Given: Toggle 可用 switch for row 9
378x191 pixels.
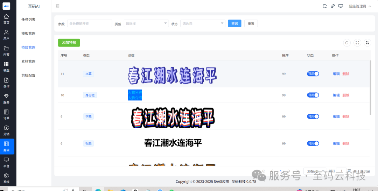Looking at the screenshot, I should click(x=313, y=116).
